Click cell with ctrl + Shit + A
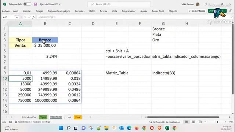The width and height of the screenshot is (235, 132). [117, 51]
